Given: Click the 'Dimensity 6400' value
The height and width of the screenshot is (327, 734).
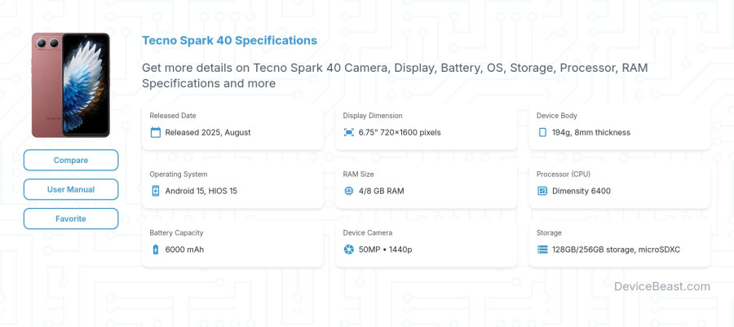Looking at the screenshot, I should click(581, 191).
